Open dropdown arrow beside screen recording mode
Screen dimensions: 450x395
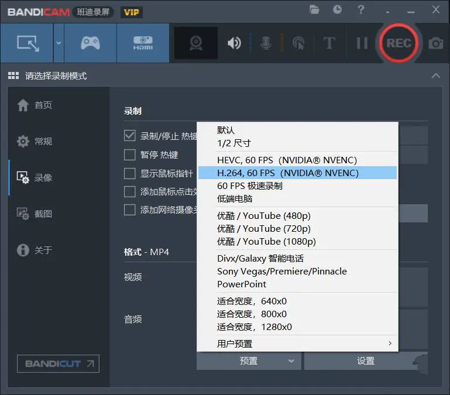[58, 43]
